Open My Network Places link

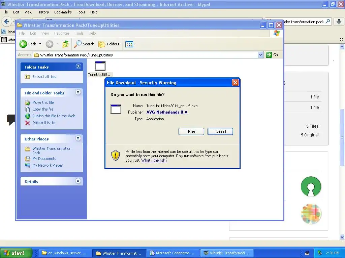point(48,165)
